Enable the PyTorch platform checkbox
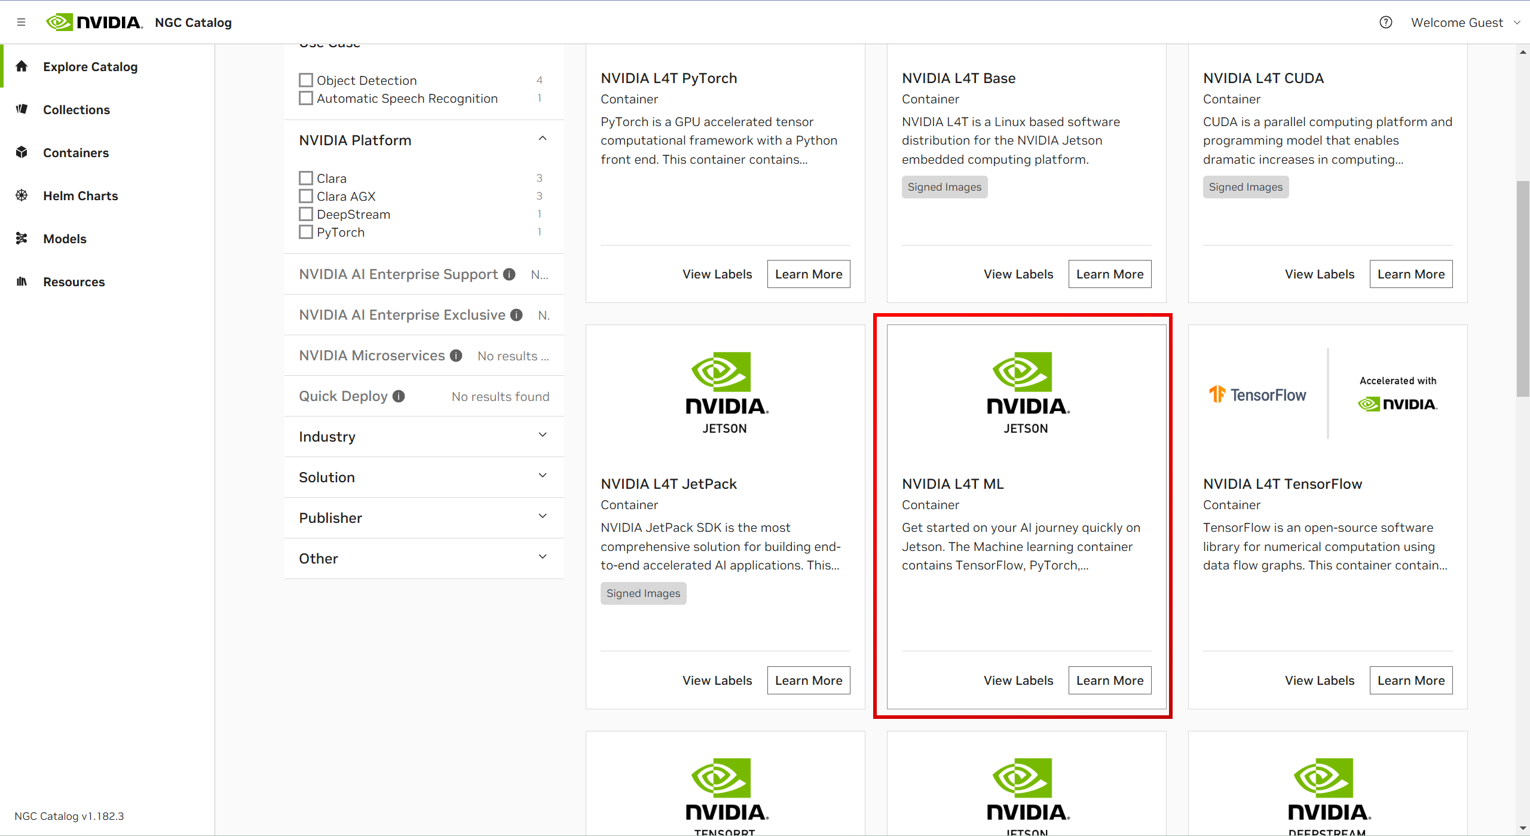Image resolution: width=1530 pixels, height=836 pixels. tap(306, 232)
